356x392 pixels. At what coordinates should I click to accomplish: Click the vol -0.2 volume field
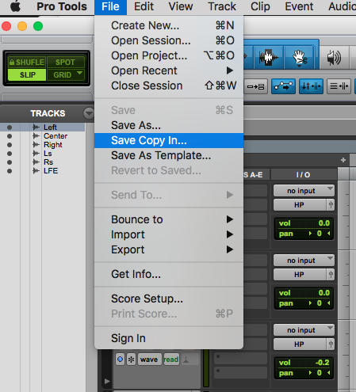pyautogui.click(x=304, y=363)
